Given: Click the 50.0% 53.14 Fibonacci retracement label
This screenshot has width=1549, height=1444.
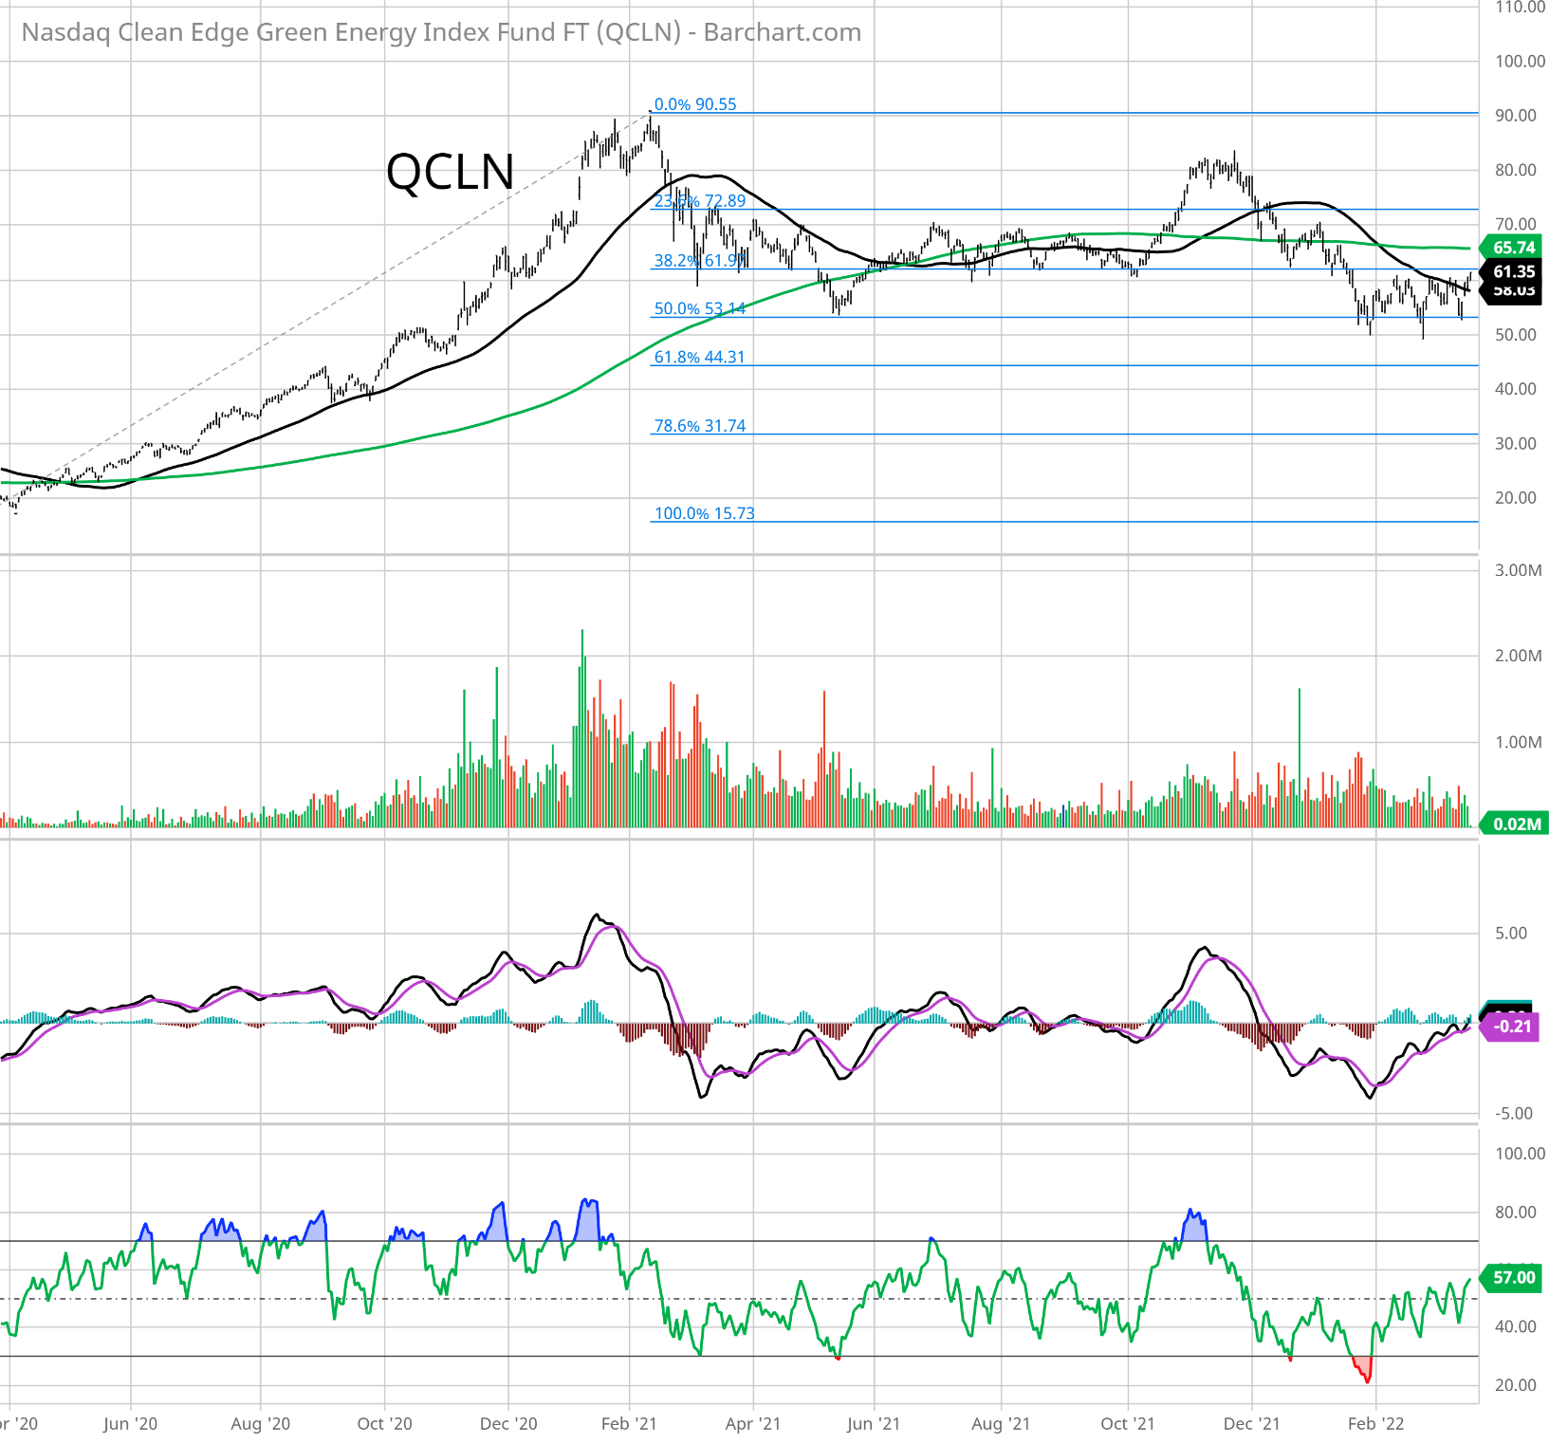Looking at the screenshot, I should [x=700, y=308].
